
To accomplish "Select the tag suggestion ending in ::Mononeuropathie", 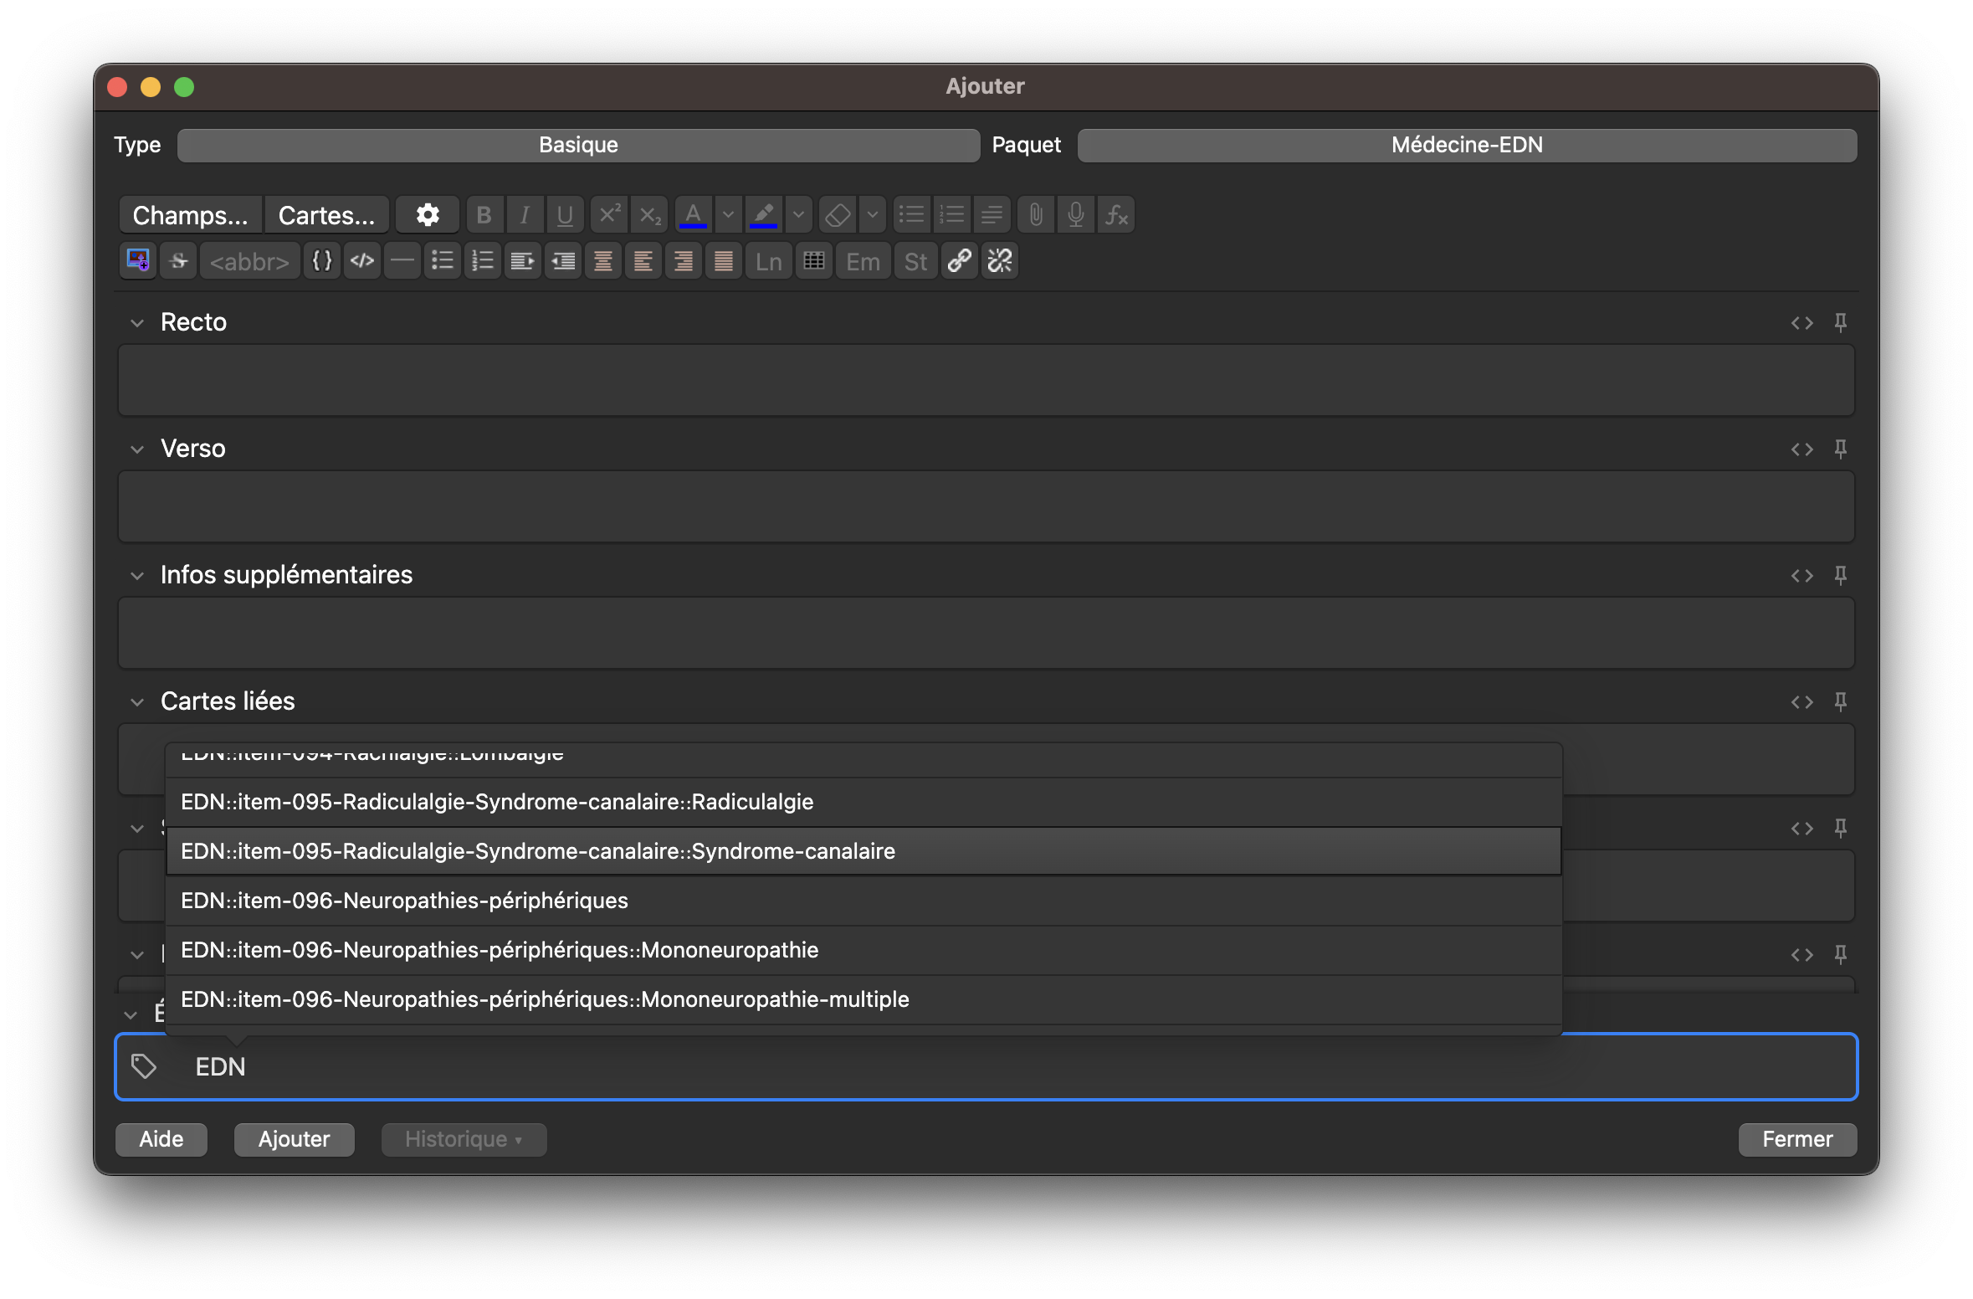I will [x=864, y=950].
